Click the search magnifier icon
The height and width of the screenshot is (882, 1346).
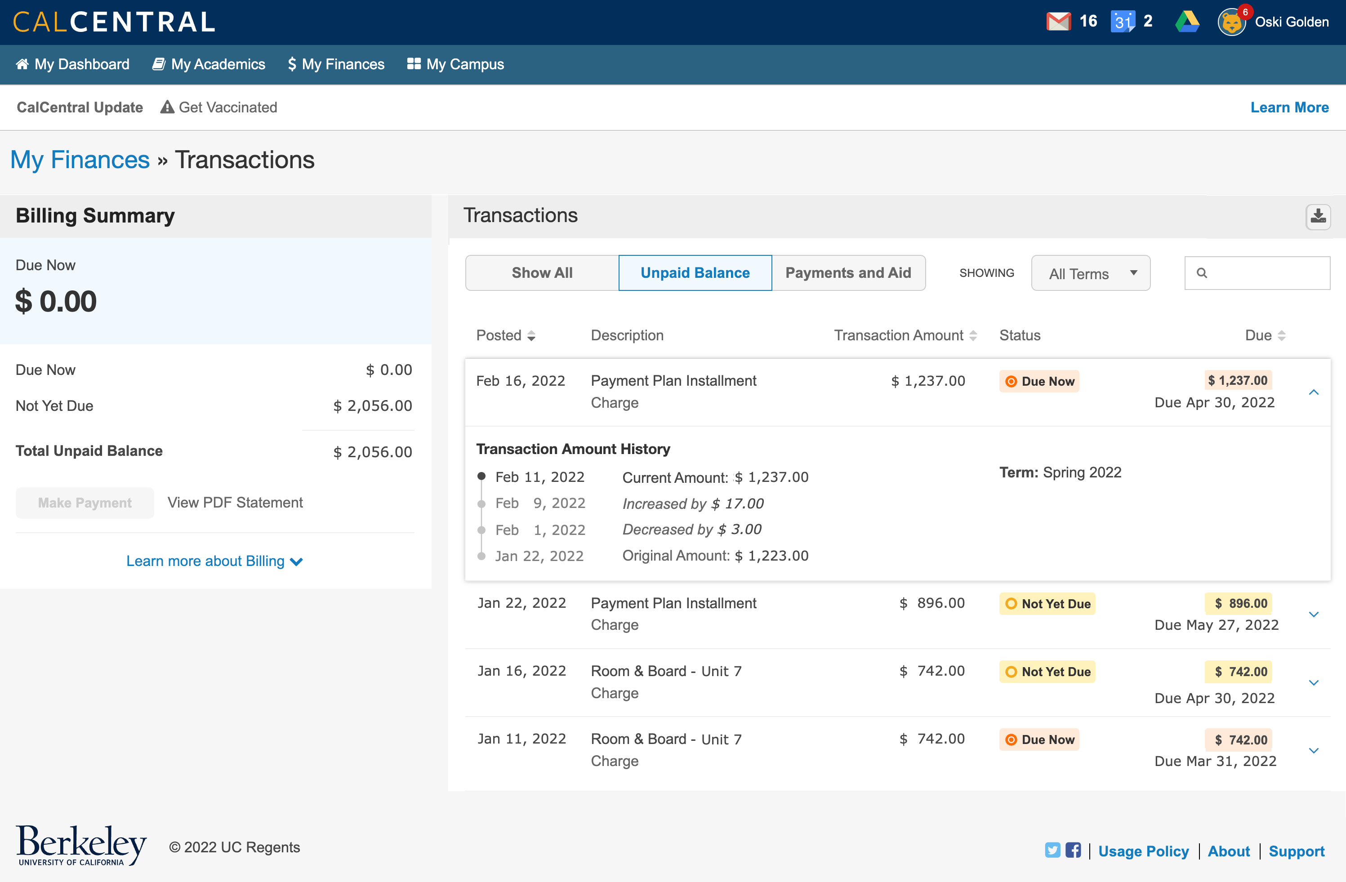tap(1202, 273)
